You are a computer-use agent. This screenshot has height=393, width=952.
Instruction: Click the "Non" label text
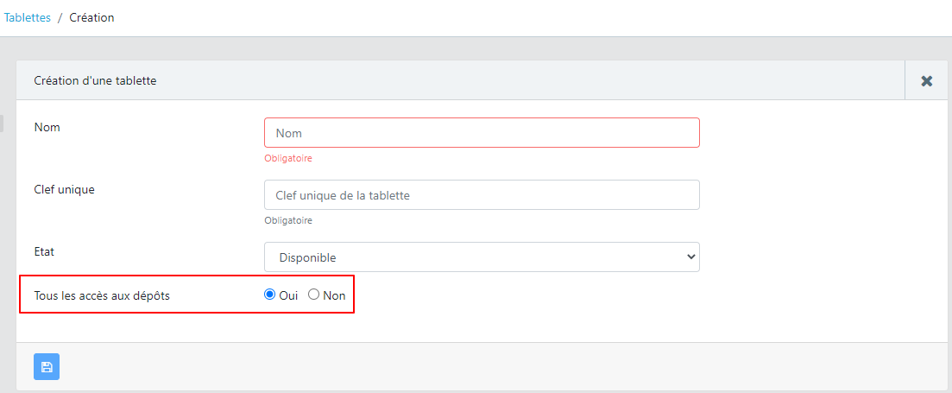[334, 295]
